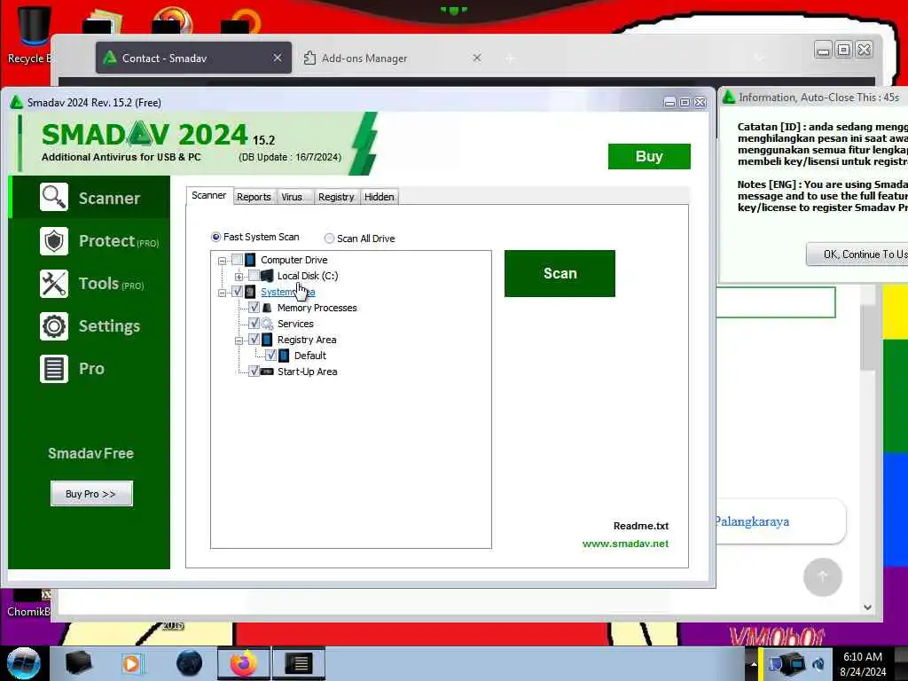908x681 pixels.
Task: Uncheck the Services checkbox
Action: pyautogui.click(x=254, y=323)
